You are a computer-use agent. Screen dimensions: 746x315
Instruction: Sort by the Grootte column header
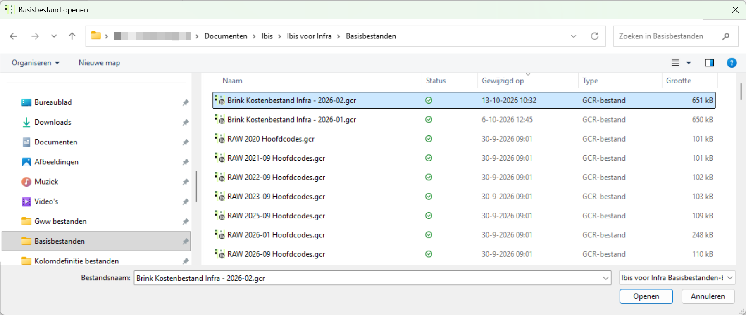[678, 81]
